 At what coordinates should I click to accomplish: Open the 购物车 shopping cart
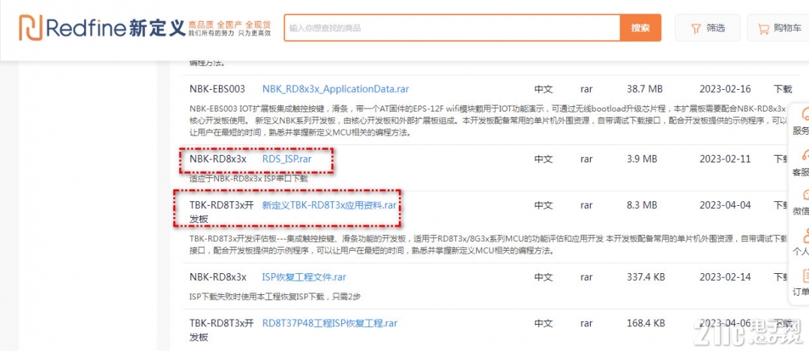[x=779, y=28]
